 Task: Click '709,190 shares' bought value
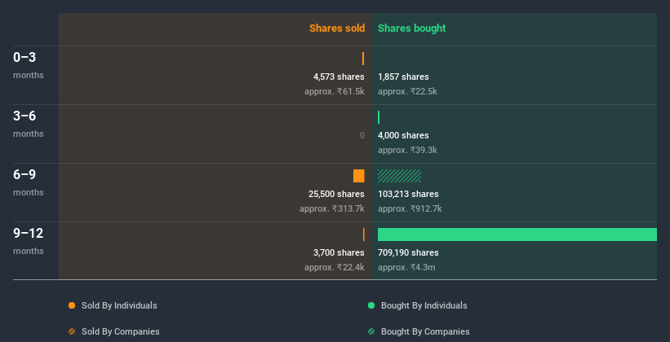[408, 253]
